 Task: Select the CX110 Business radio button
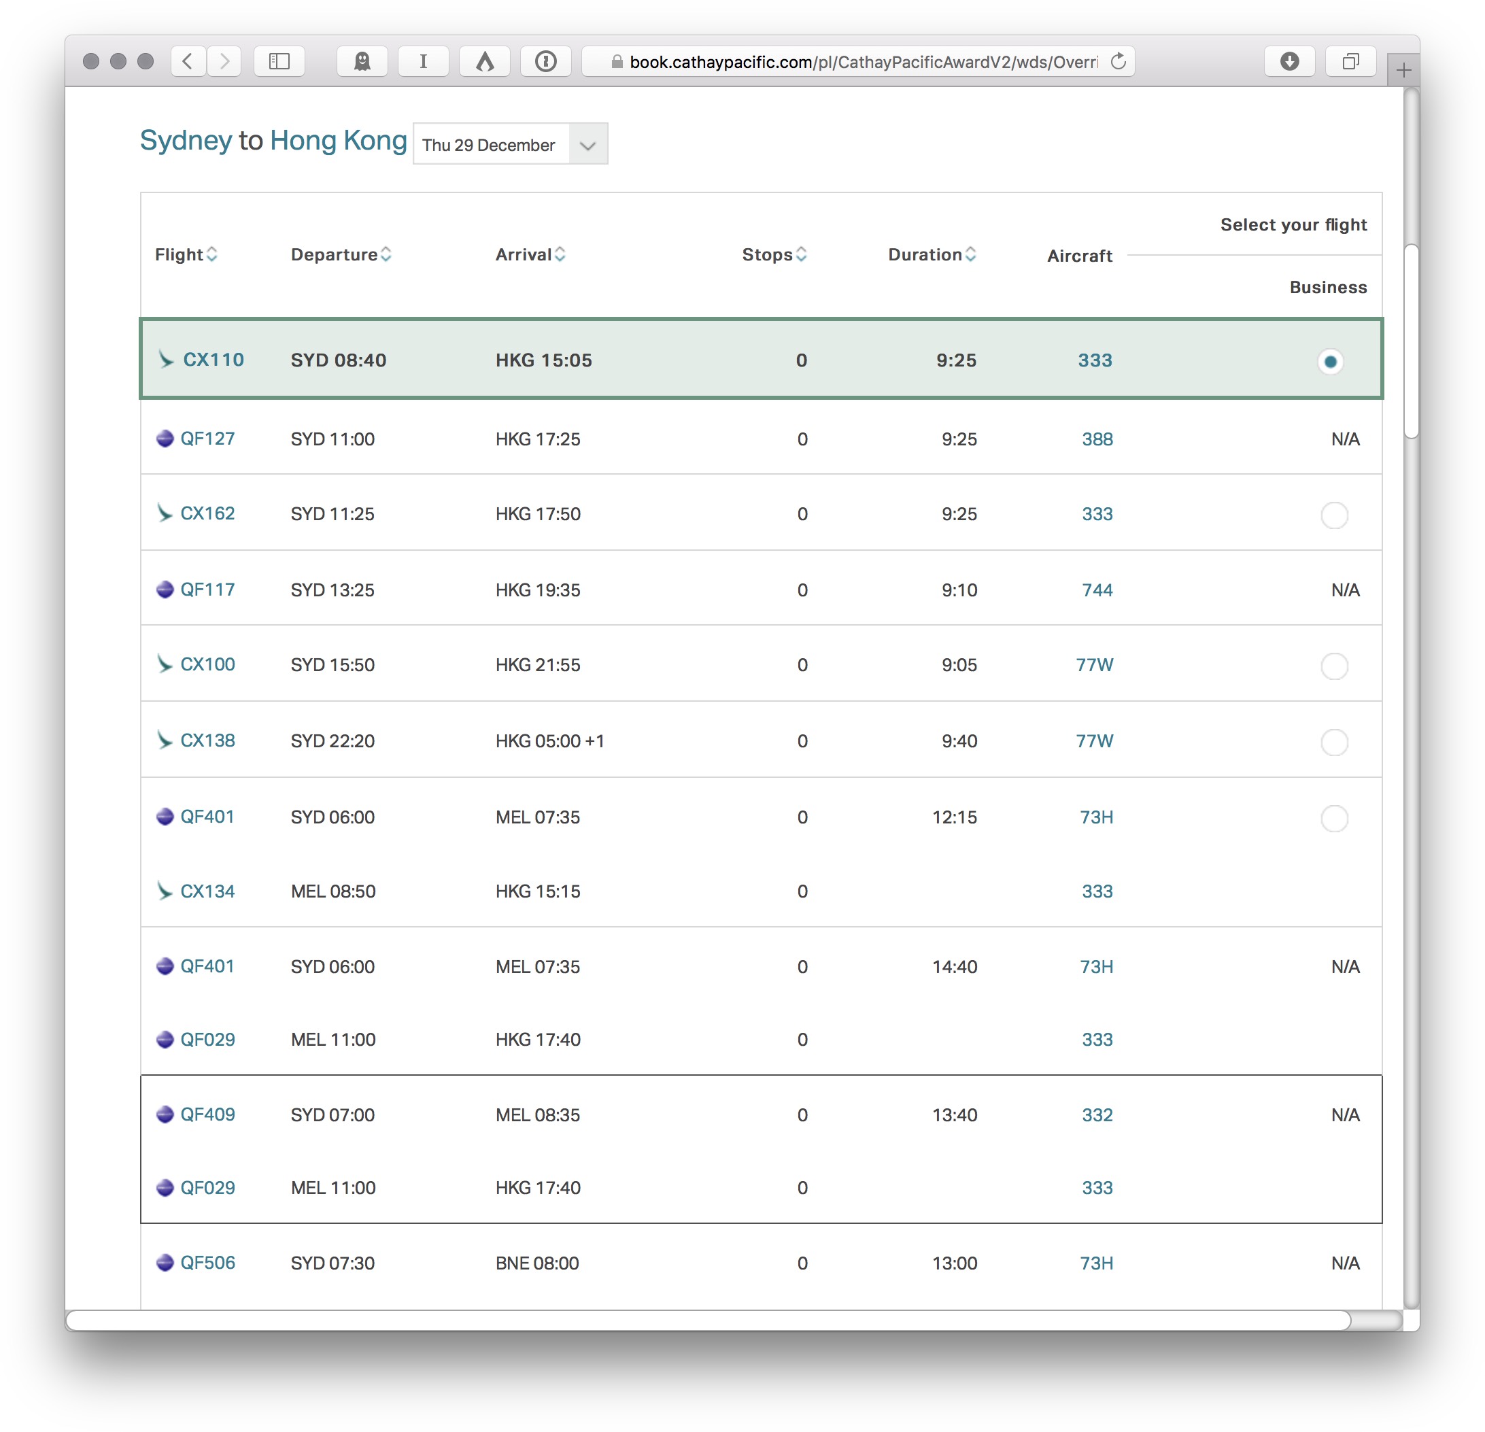pos(1331,362)
